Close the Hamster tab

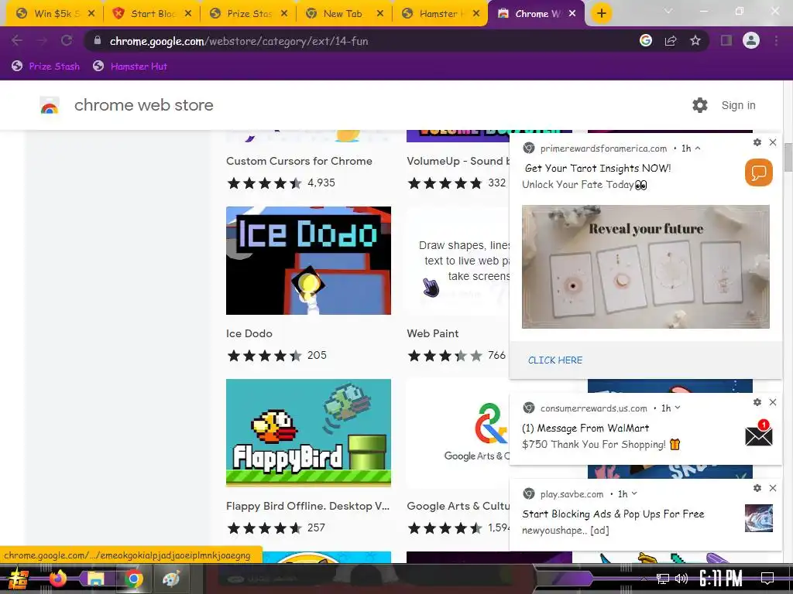[476, 14]
